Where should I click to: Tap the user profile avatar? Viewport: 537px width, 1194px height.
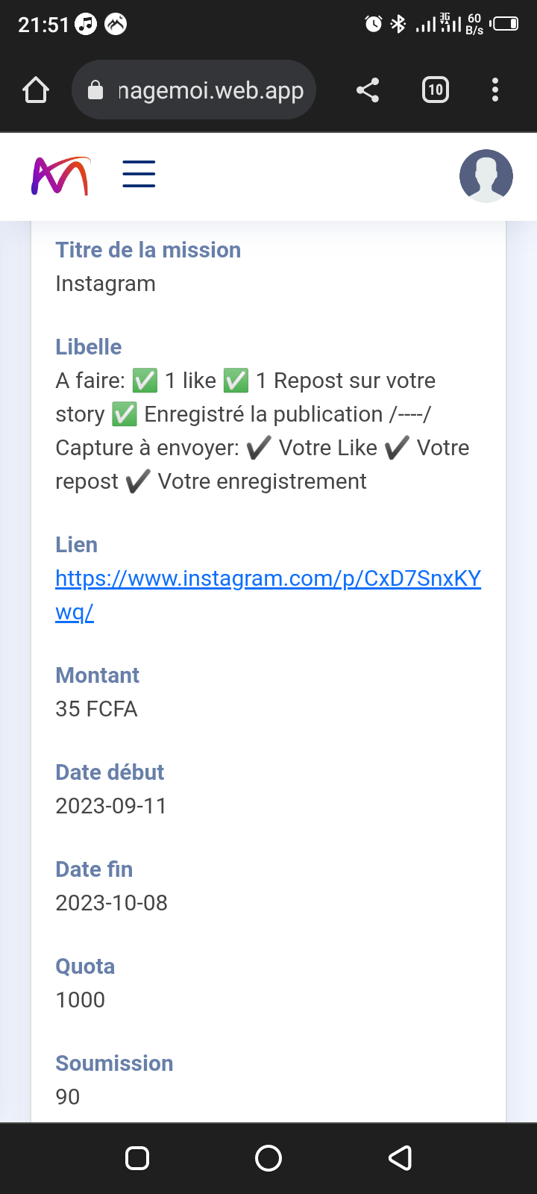click(486, 176)
